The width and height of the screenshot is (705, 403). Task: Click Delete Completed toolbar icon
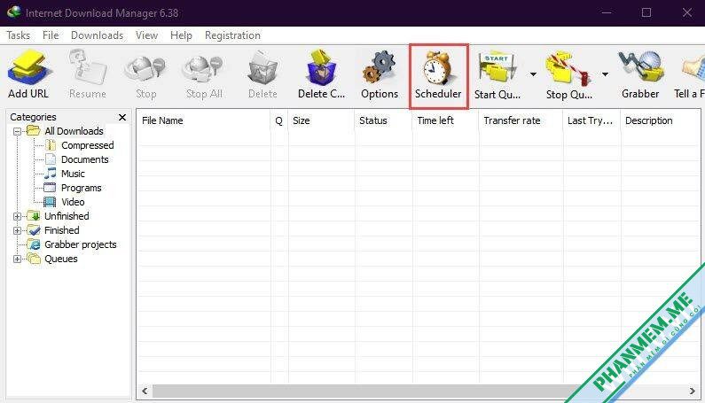(321, 67)
